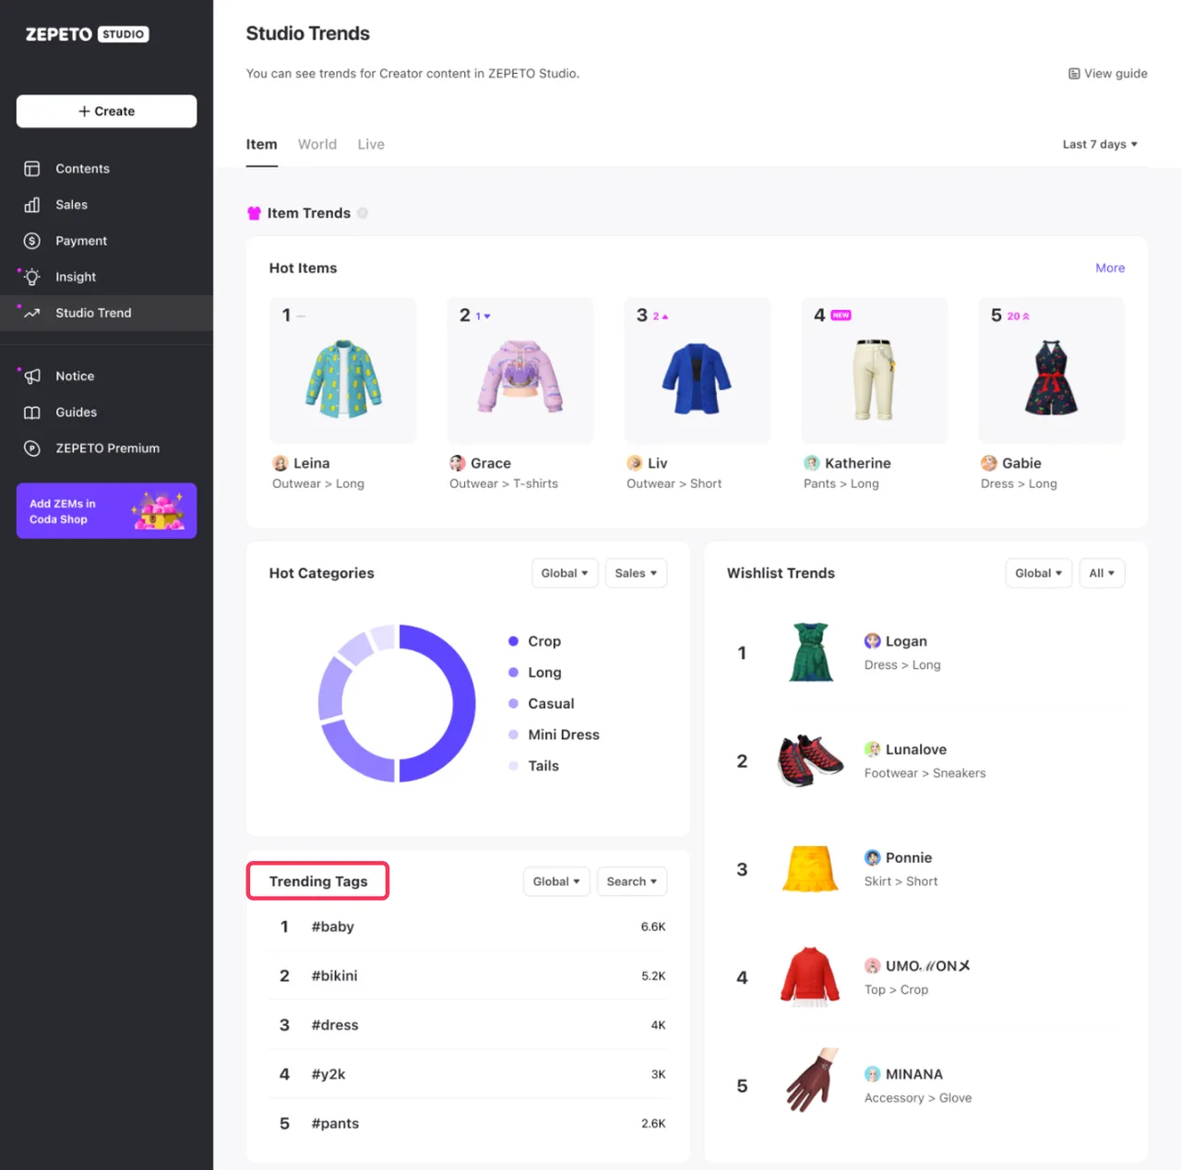Open the Global region dropdown for Hot Categories
The image size is (1181, 1170).
coord(564,572)
